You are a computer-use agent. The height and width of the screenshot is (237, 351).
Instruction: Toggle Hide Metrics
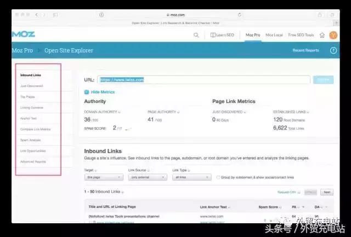99,92
